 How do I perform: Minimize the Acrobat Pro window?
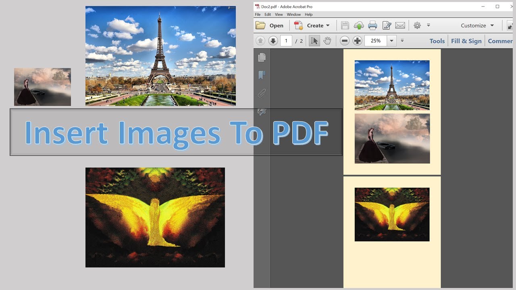[x=483, y=6]
